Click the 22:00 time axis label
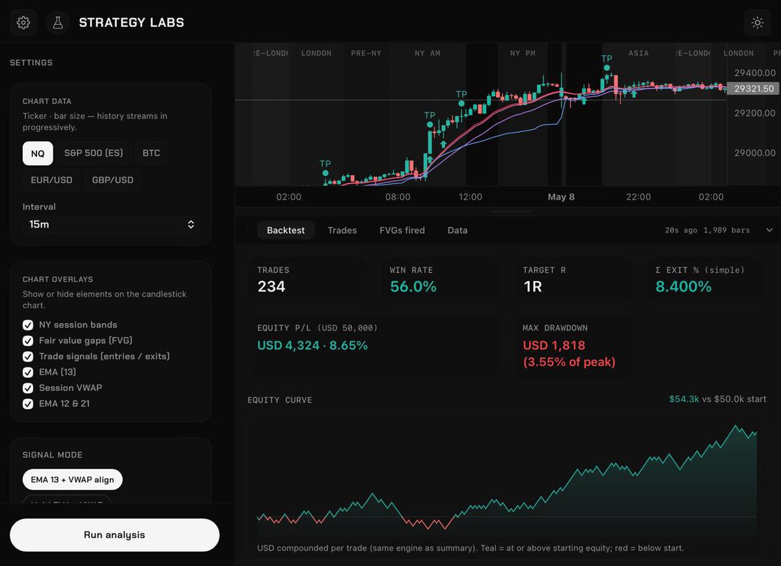Image resolution: width=781 pixels, height=566 pixels. coord(638,196)
